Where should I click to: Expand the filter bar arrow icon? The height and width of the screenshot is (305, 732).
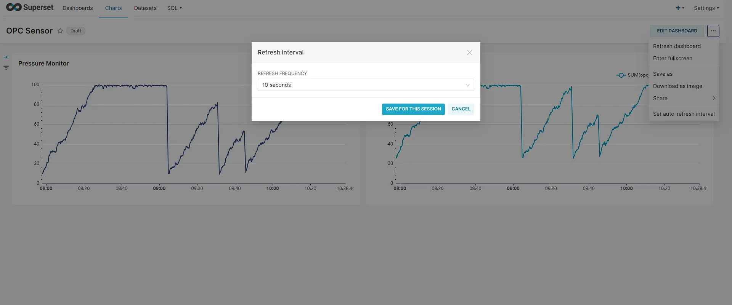point(6,57)
